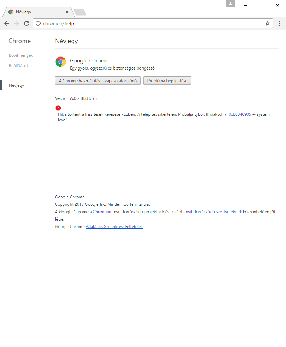Open the Chromium link
The width and height of the screenshot is (286, 347).
pos(103,212)
